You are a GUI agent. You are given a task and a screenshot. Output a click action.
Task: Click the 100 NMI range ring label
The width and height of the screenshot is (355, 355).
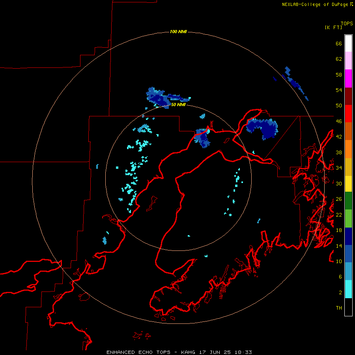[178, 32]
